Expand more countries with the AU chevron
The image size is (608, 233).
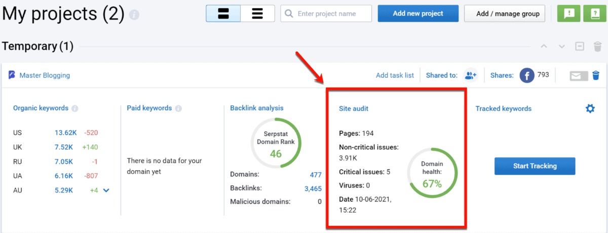tap(106, 190)
